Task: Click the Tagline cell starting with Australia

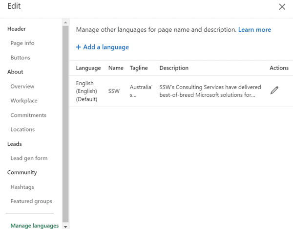Action: coord(141,91)
